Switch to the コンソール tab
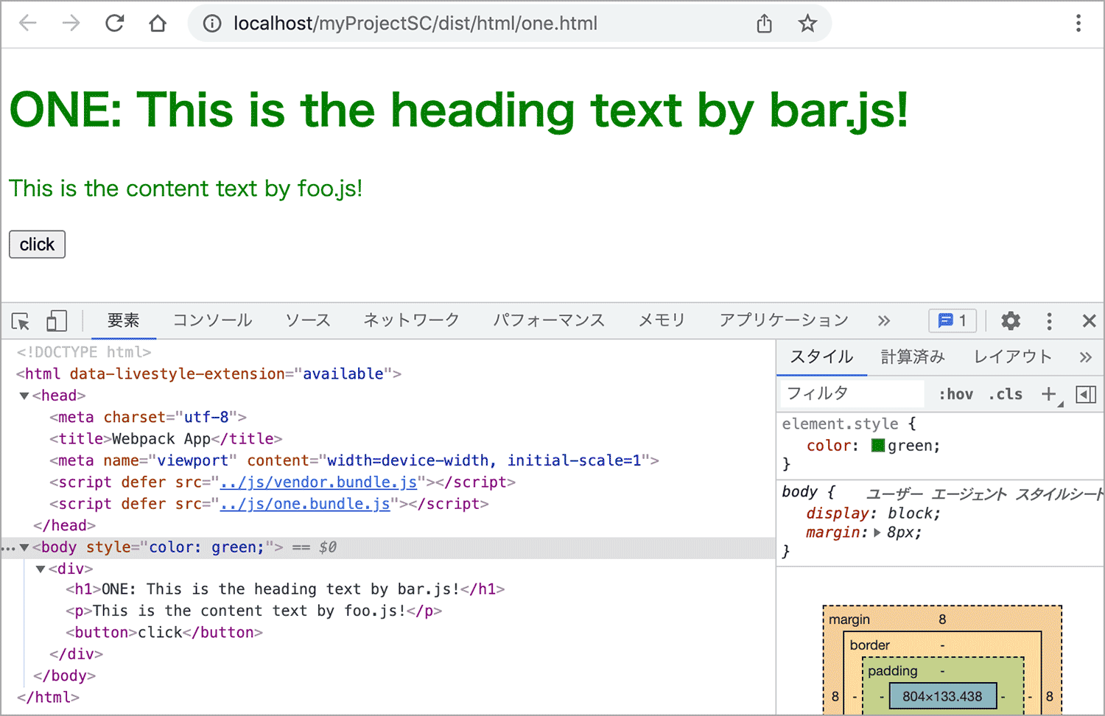The height and width of the screenshot is (716, 1105). click(212, 320)
